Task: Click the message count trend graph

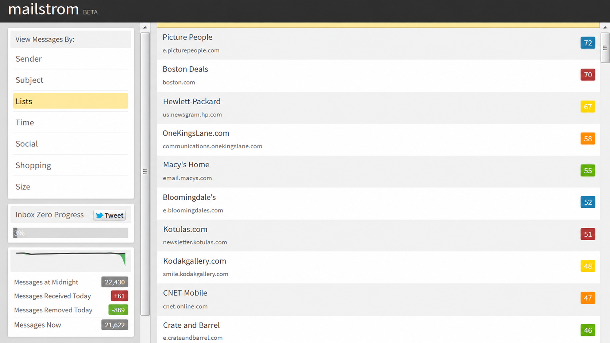Action: click(x=71, y=260)
